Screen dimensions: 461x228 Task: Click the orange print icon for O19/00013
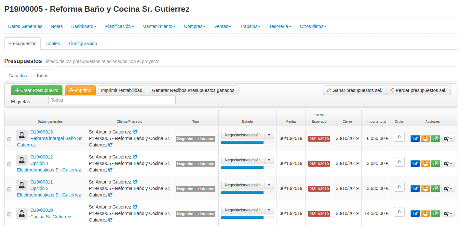[x=425, y=138]
